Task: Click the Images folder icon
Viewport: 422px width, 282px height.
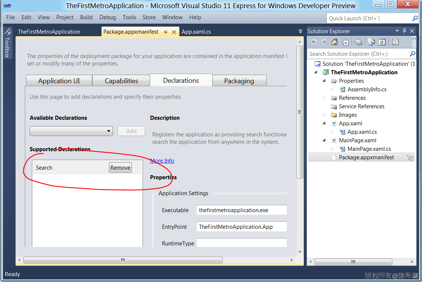Action: tap(334, 115)
